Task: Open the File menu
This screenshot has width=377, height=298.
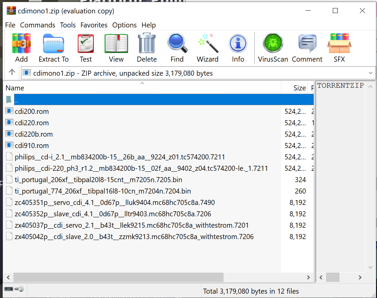Action: [x=10, y=25]
